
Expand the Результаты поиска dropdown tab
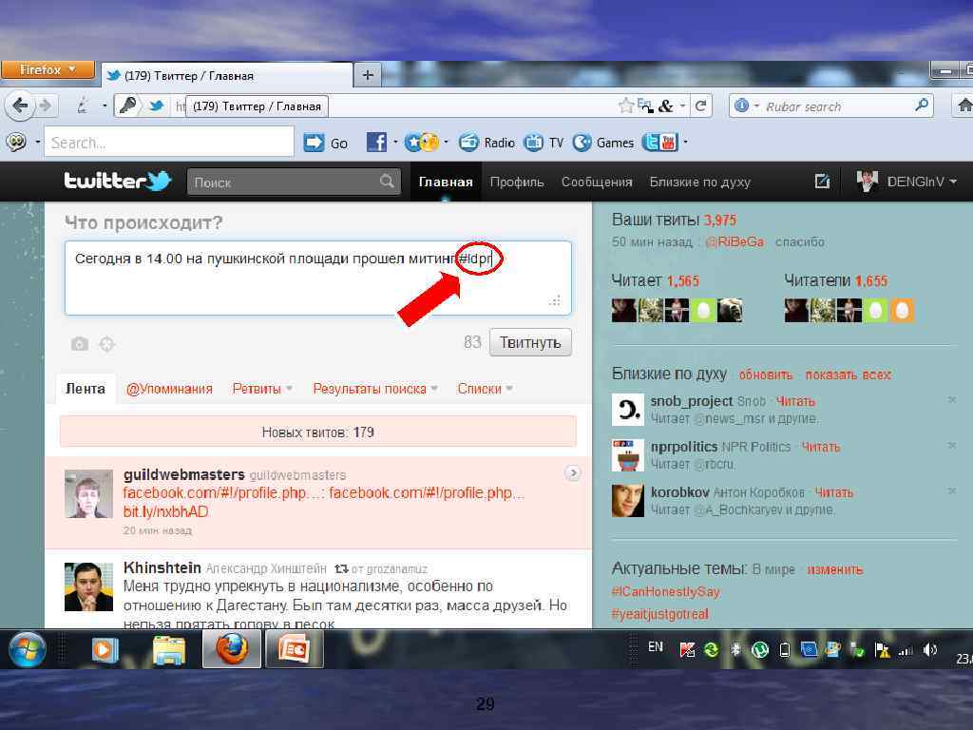433,389
